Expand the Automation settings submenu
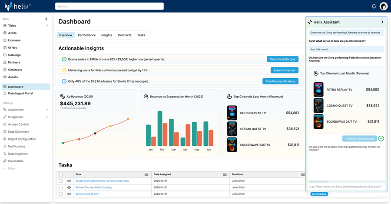 click(47, 110)
